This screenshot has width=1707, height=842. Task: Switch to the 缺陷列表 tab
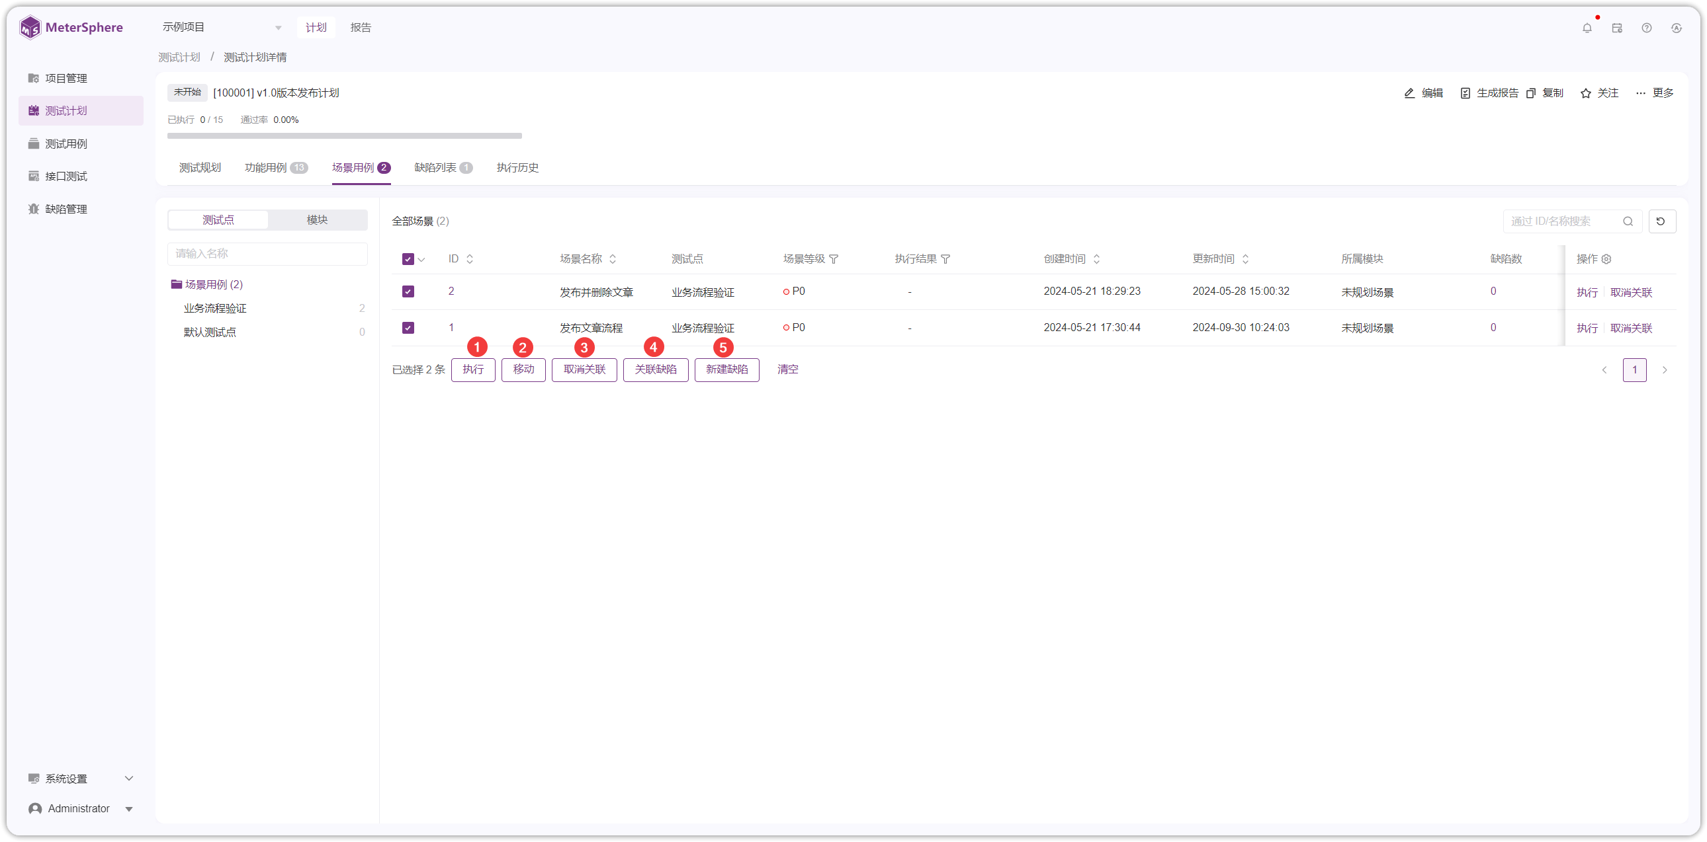pyautogui.click(x=443, y=167)
